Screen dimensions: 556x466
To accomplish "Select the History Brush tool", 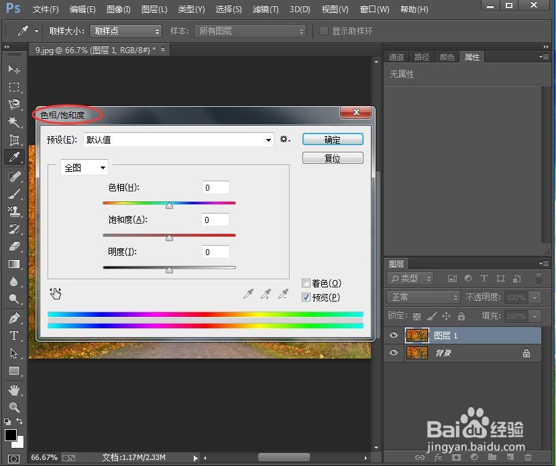I will (x=14, y=229).
